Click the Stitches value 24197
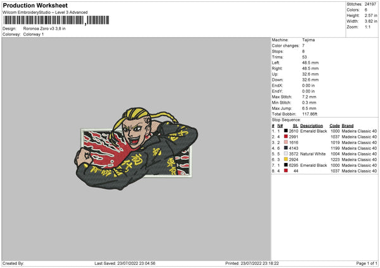The image size is (380, 268). click(x=370, y=4)
